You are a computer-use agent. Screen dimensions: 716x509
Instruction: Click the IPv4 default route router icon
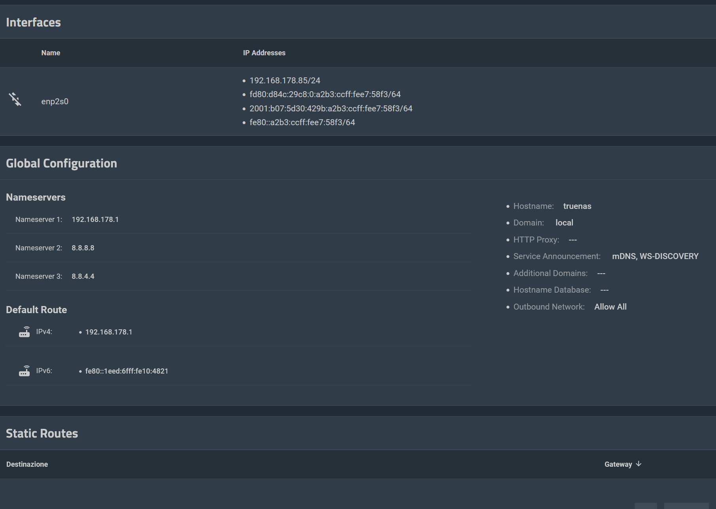tap(25, 332)
